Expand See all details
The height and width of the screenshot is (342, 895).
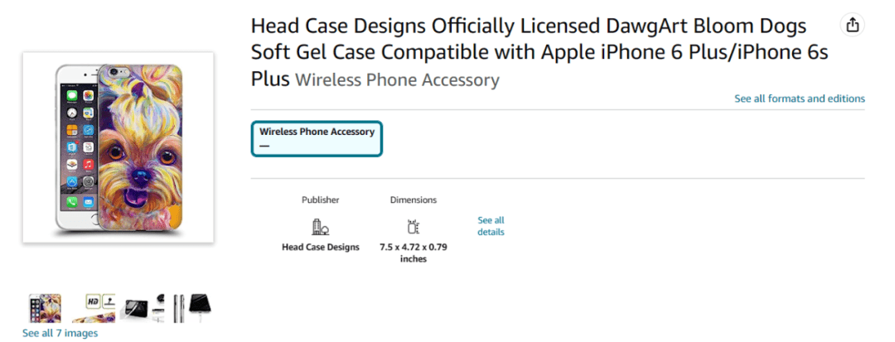pyautogui.click(x=491, y=226)
